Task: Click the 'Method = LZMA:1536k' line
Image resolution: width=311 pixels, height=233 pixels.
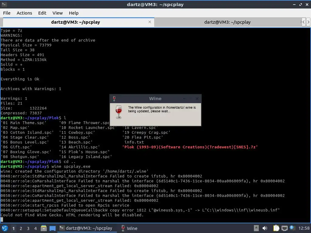Action: 24,60
